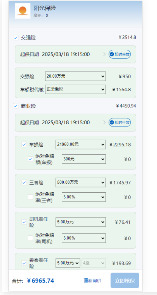Click the 重新询价 link
This screenshot has height=295, width=157.
93,281
